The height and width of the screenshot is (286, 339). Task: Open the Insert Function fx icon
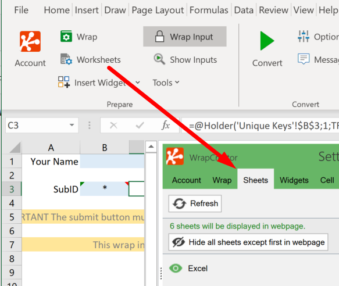pos(166,125)
